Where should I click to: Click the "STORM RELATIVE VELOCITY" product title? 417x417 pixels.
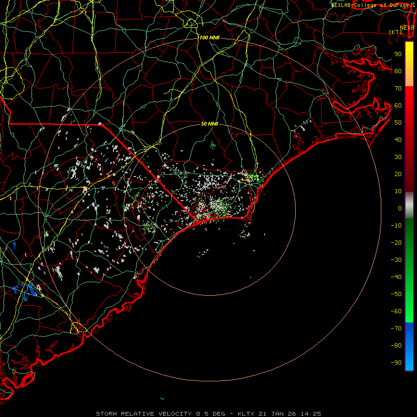tap(144, 414)
